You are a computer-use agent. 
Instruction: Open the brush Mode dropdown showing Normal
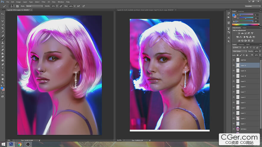coord(35,6)
